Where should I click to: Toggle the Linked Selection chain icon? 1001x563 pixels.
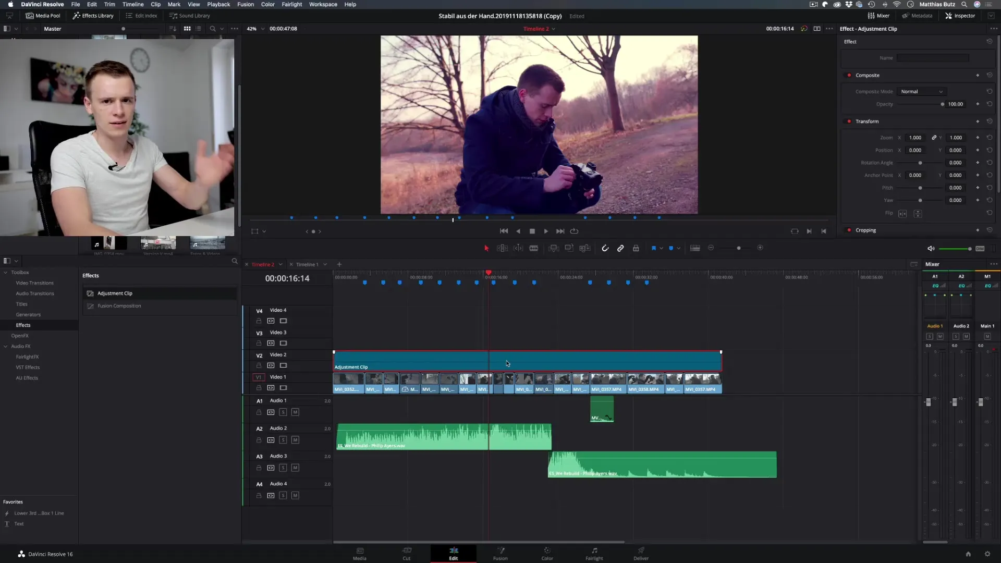[x=620, y=248]
